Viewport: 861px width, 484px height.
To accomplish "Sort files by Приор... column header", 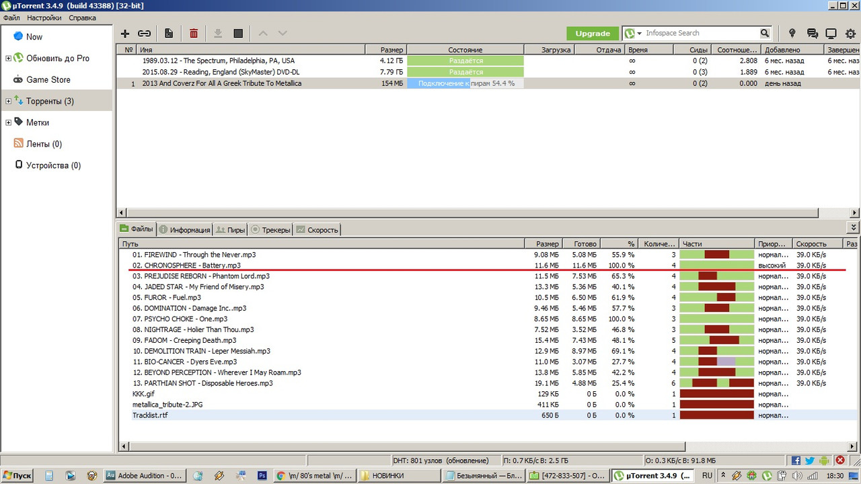I will 773,243.
